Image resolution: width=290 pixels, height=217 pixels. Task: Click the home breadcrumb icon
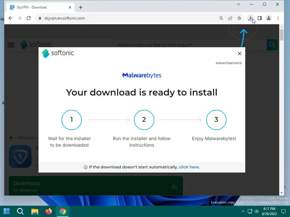(x=11, y=138)
